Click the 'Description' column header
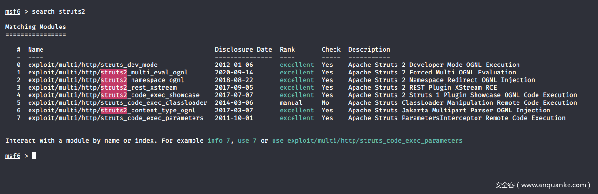598x194 pixels. pos(369,49)
